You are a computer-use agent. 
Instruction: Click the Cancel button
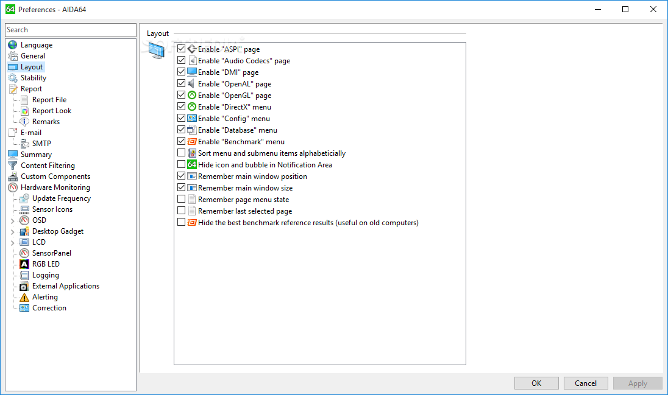586,383
